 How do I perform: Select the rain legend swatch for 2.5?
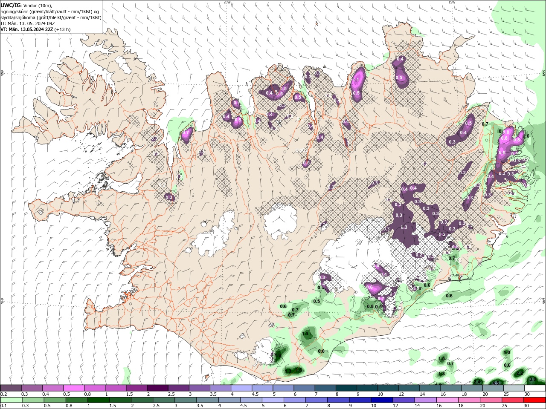point(164,400)
